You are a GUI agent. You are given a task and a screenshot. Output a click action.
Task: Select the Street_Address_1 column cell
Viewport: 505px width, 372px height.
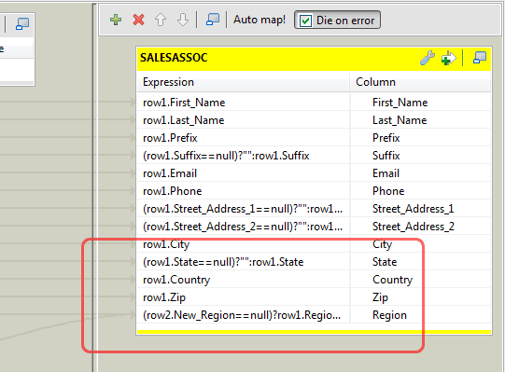[x=420, y=209]
